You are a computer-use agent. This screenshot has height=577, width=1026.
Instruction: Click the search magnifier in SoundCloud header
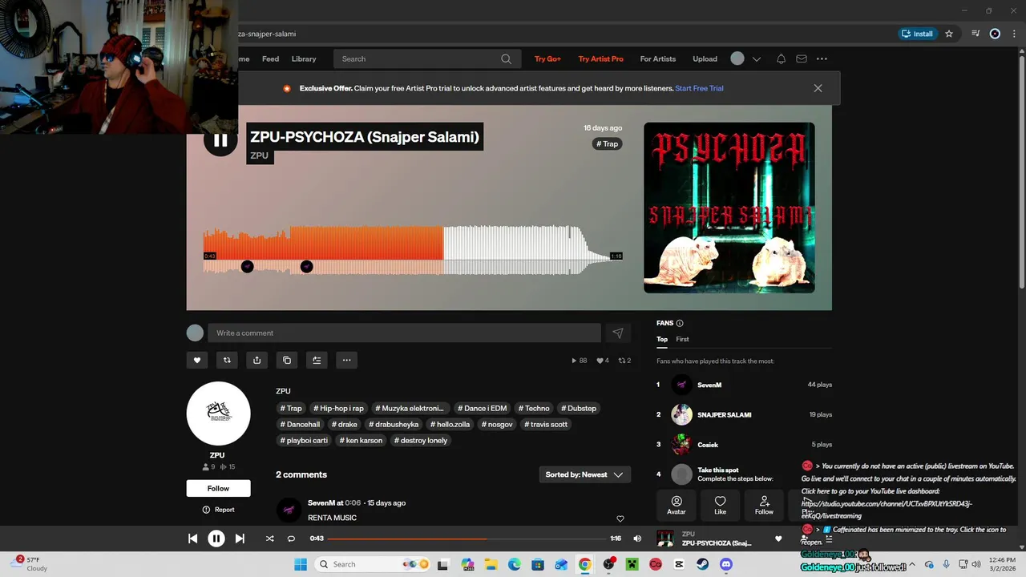click(506, 59)
